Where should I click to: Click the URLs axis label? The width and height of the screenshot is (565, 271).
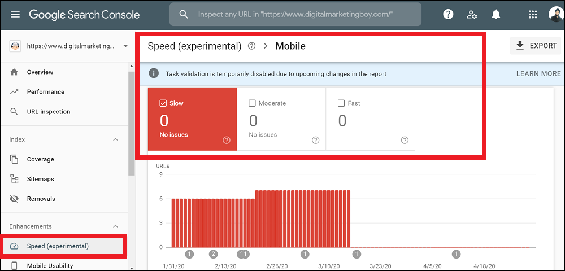click(x=163, y=166)
